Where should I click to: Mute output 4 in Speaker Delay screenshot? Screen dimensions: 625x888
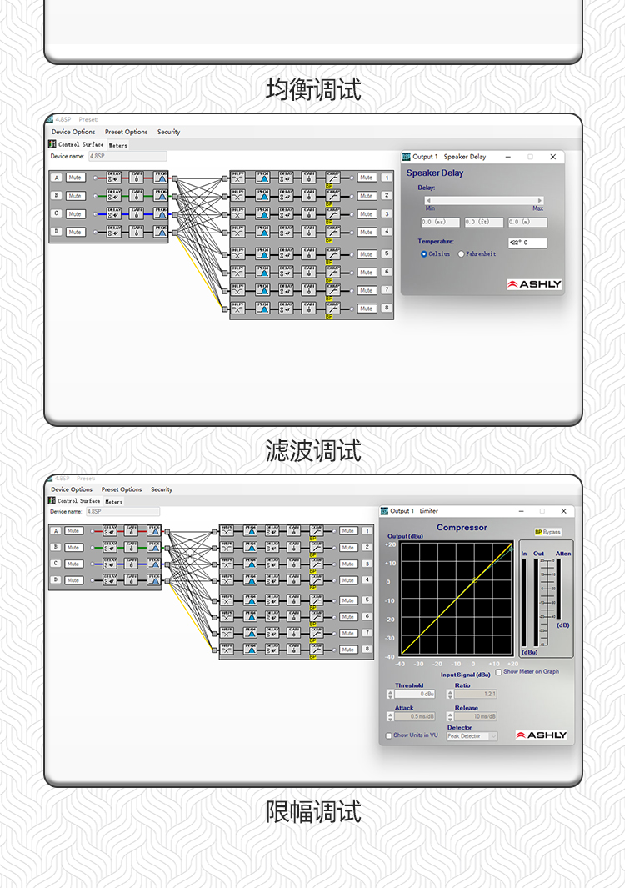(x=367, y=232)
